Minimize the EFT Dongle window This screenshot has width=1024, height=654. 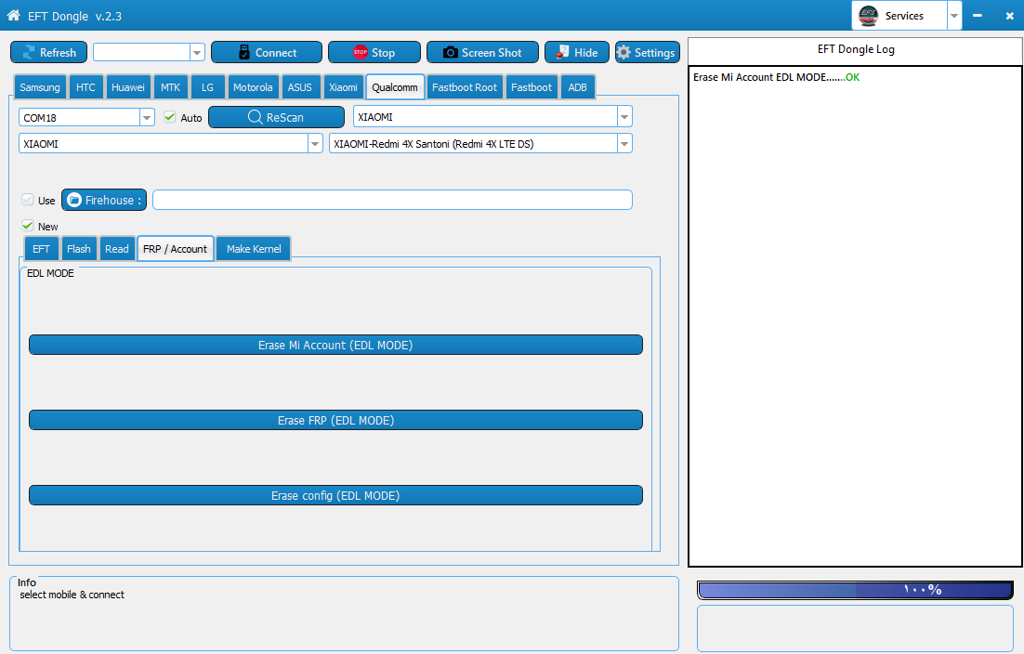tap(977, 15)
